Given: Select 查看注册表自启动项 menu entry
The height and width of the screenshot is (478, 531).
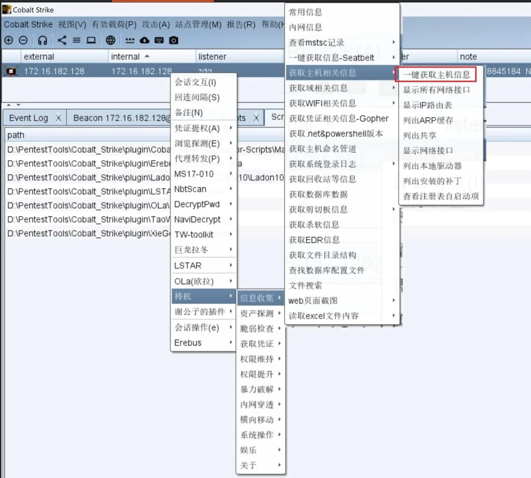Looking at the screenshot, I should pos(441,196).
